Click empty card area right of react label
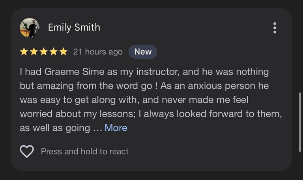Screen dimensions: 303x180 [x=203, y=152]
